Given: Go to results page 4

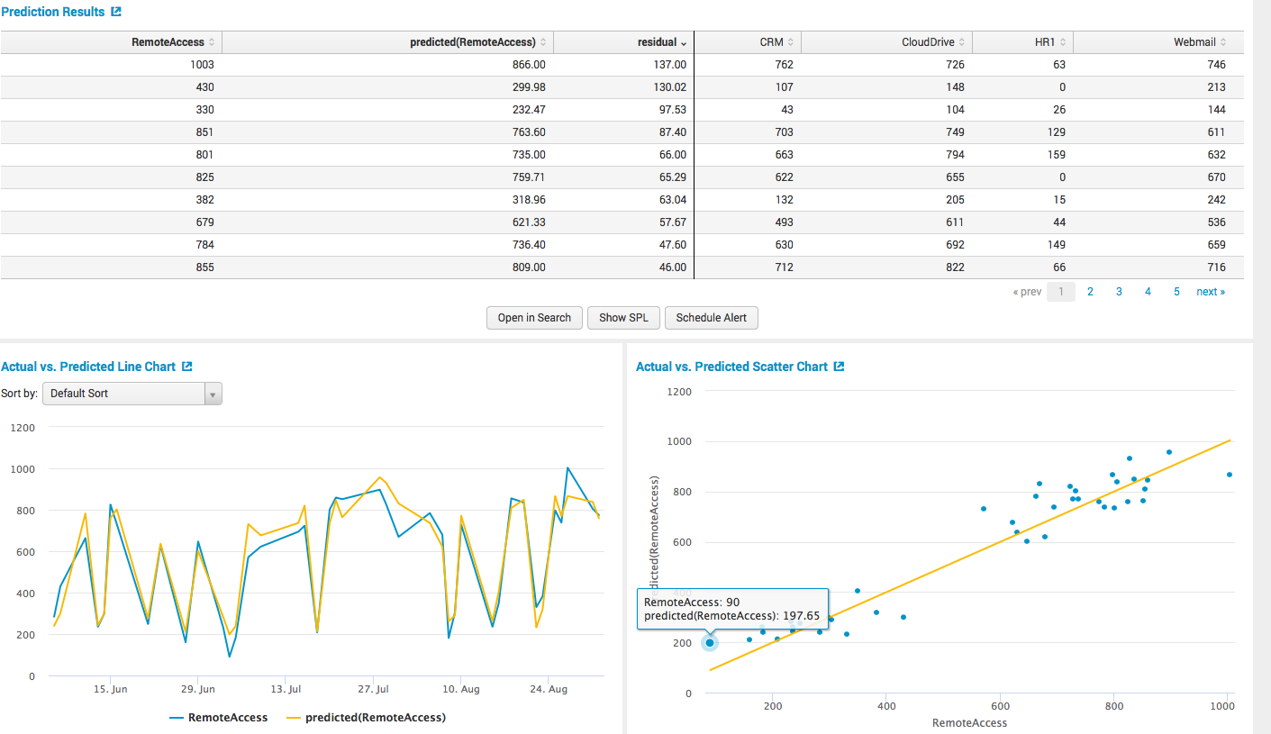Looking at the screenshot, I should coord(1148,292).
